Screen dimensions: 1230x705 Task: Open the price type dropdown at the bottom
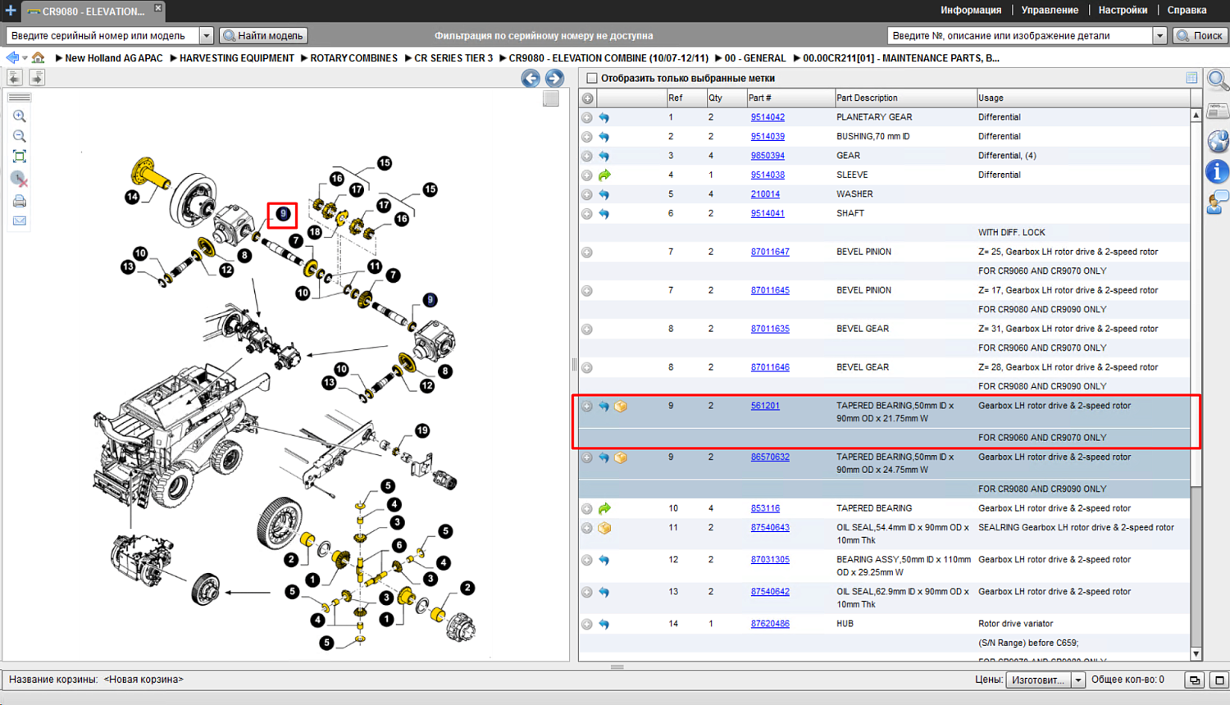[1078, 680]
